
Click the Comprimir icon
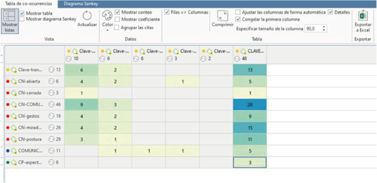pos(222,16)
